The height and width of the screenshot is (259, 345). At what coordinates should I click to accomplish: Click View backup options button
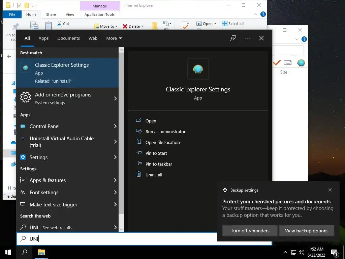click(x=307, y=231)
